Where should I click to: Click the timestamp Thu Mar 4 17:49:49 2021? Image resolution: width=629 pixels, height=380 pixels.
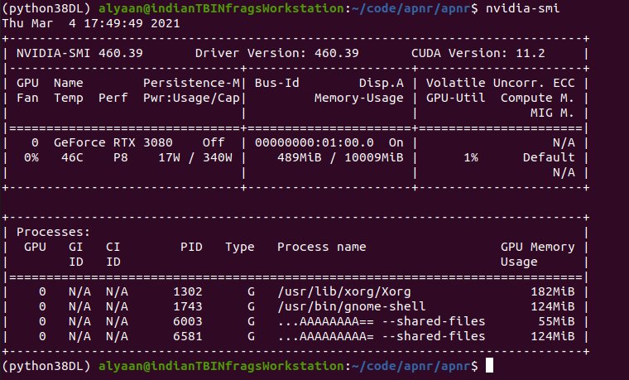[91, 23]
